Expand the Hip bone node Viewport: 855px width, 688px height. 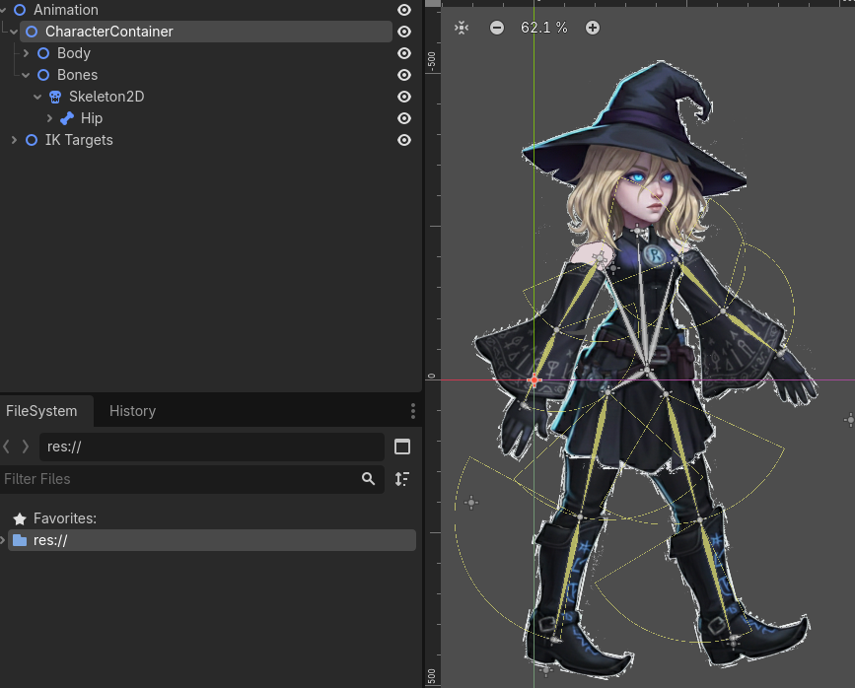click(49, 118)
